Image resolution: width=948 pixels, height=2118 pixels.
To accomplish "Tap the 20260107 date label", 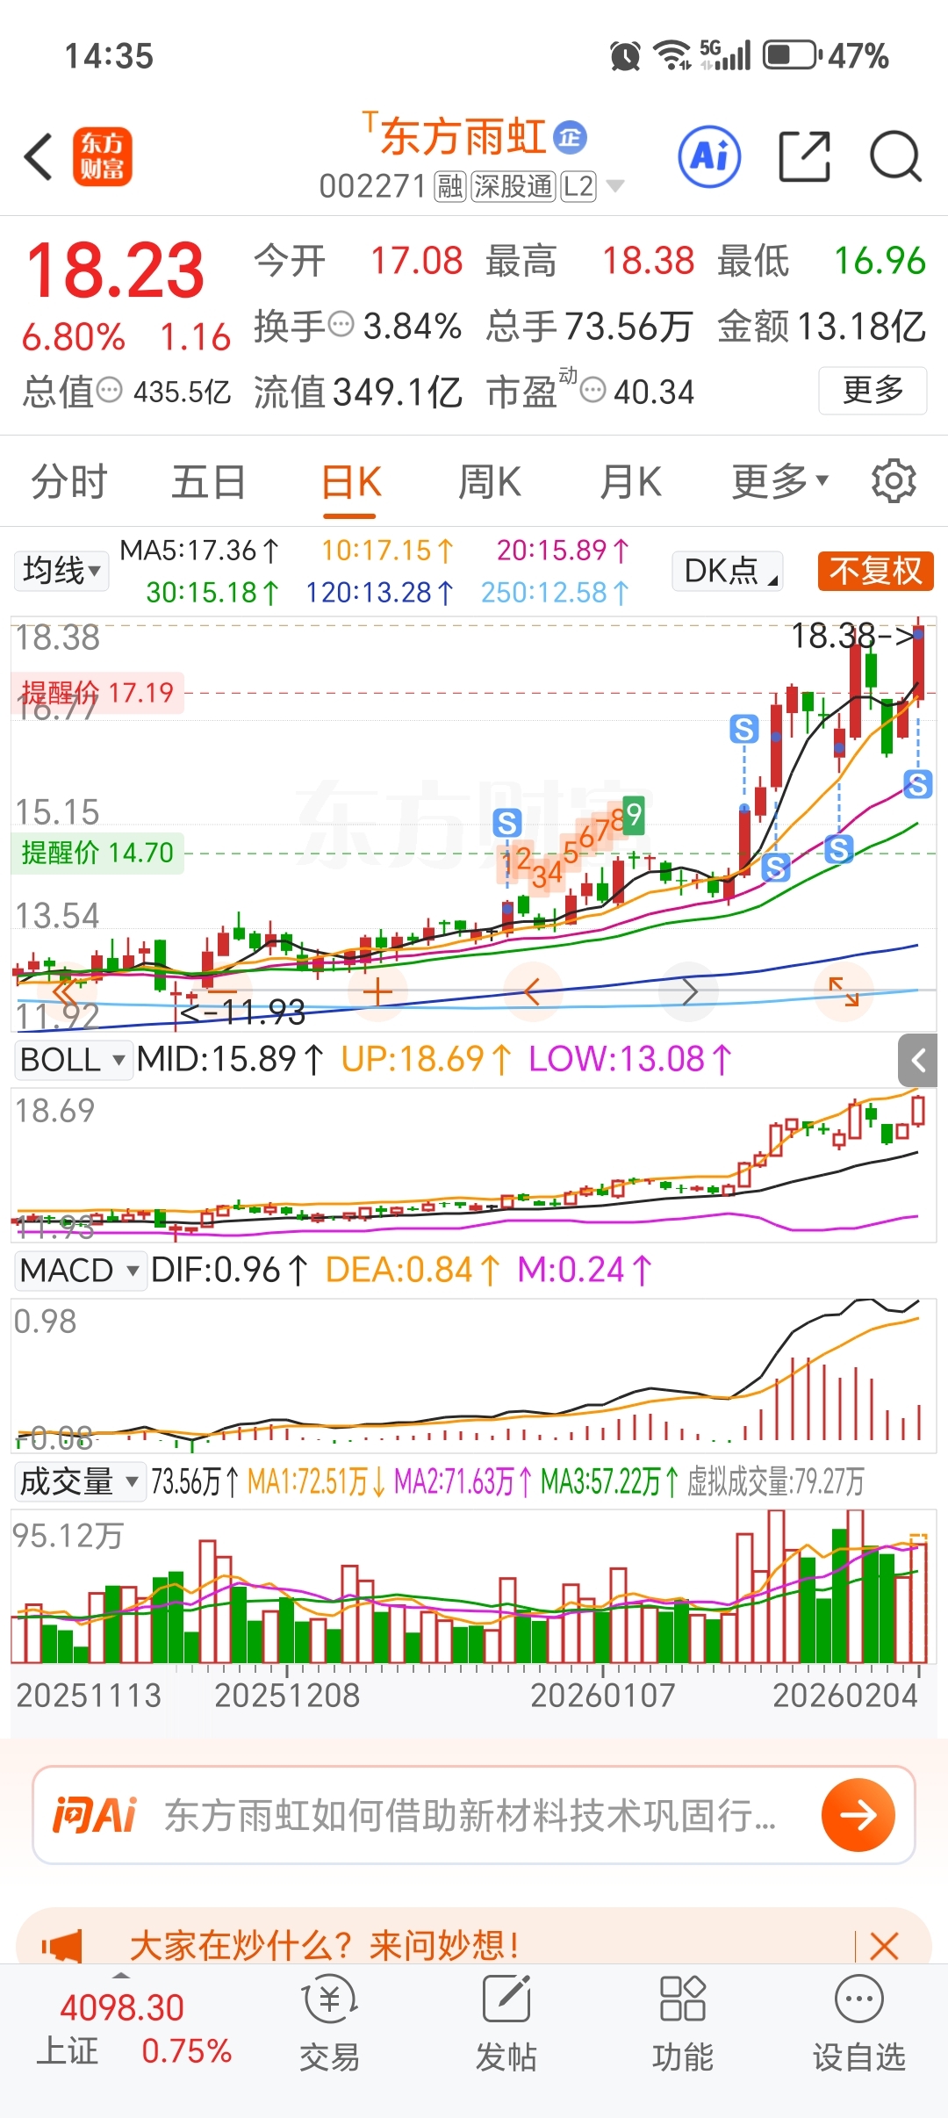I will tap(603, 1695).
